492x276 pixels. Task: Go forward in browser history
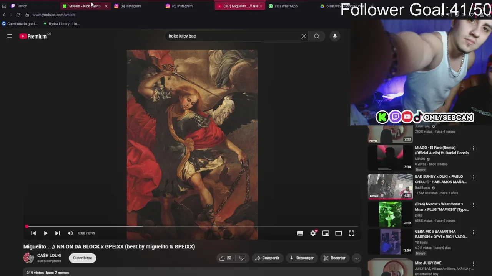[x=11, y=15]
